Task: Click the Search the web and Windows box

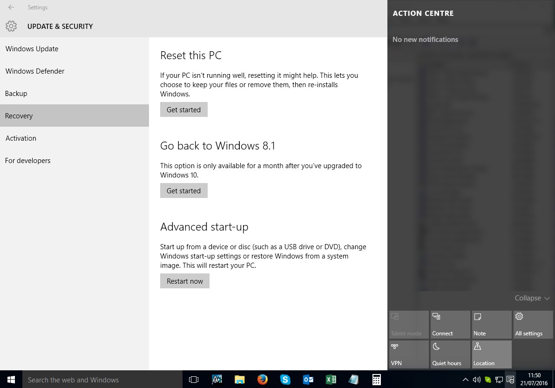Action: point(102,380)
